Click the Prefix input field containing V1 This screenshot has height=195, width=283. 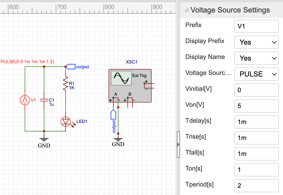[256, 26]
